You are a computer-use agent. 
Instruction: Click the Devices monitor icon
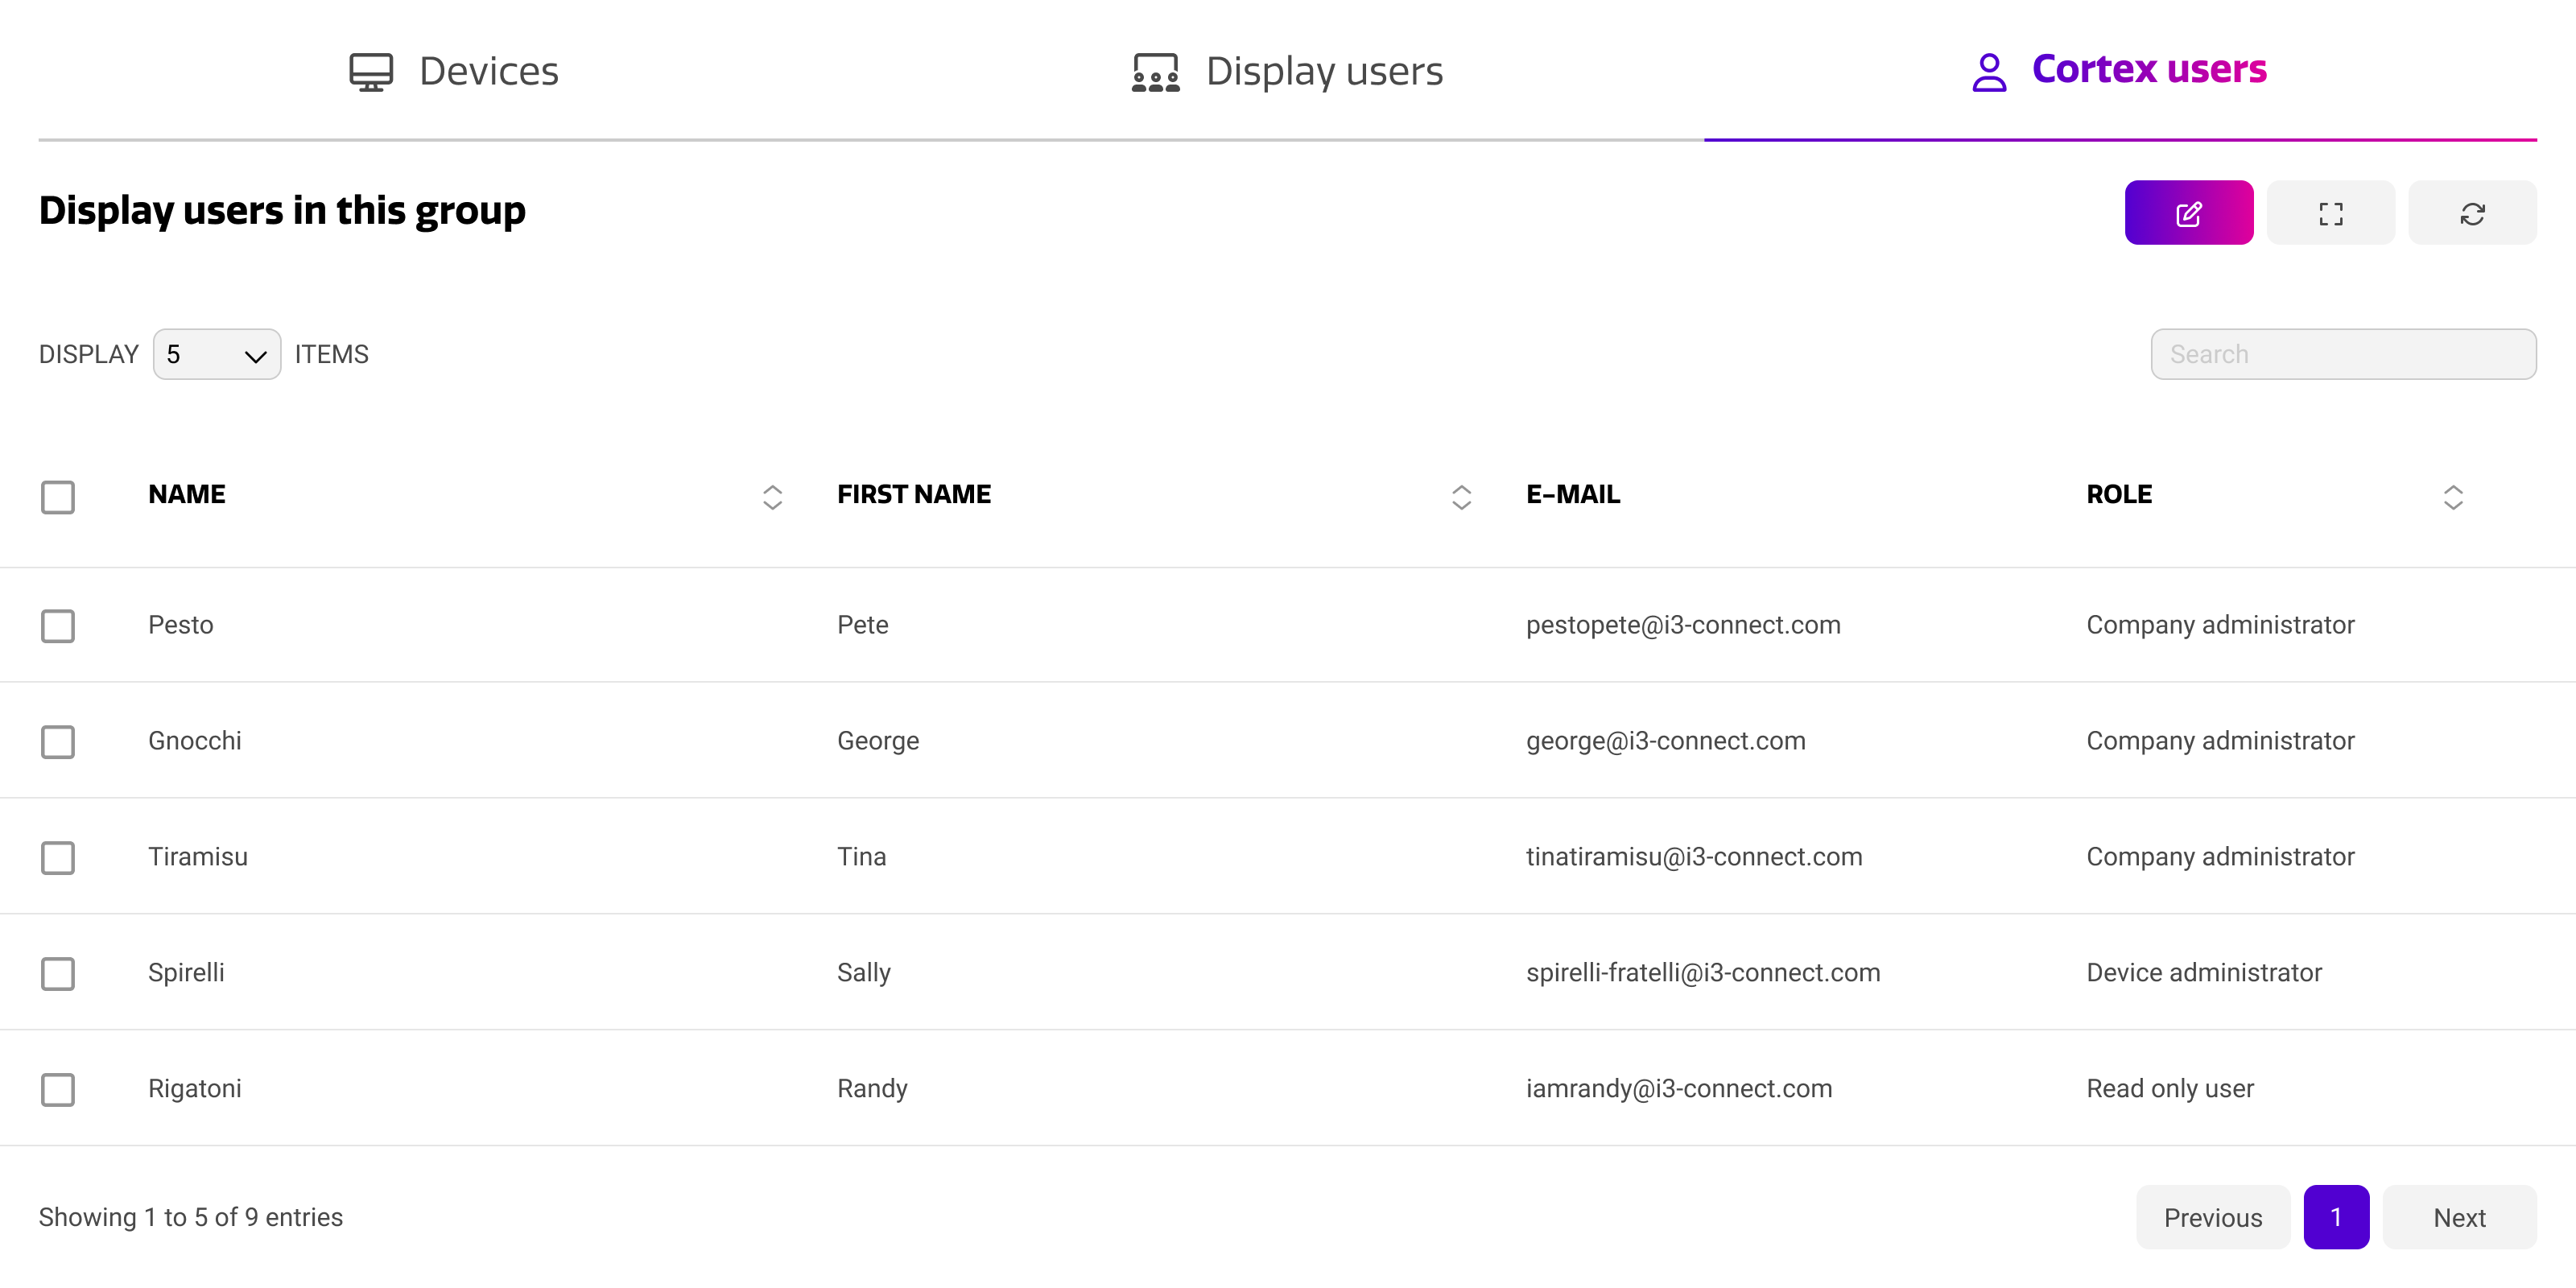point(371,72)
